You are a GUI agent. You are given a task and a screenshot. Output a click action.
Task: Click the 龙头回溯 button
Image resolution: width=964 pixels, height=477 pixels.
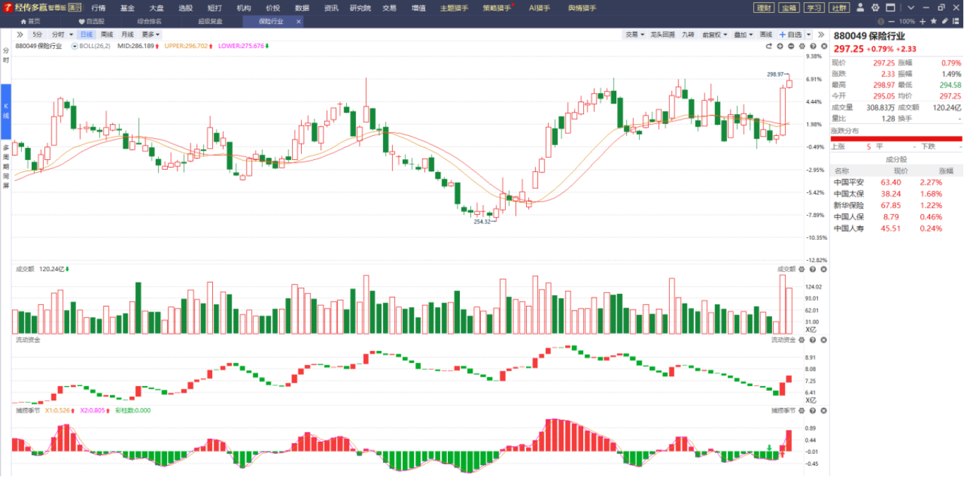tap(661, 35)
